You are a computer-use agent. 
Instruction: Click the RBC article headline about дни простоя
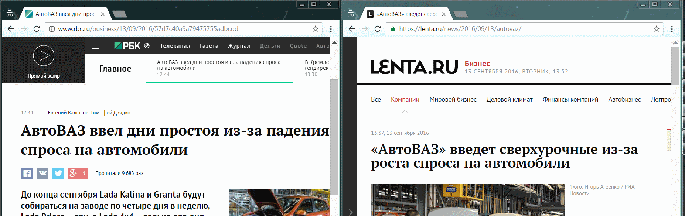coord(175,140)
